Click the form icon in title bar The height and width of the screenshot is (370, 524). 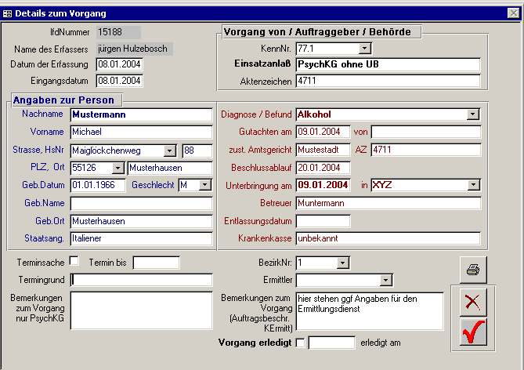[7, 13]
